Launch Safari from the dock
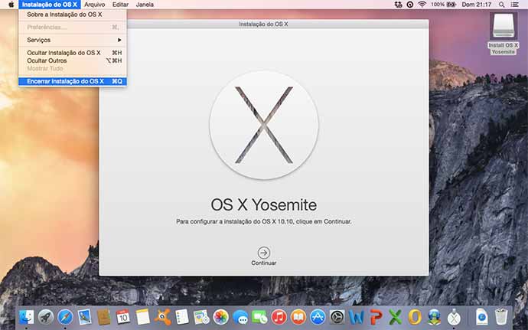 click(x=65, y=316)
